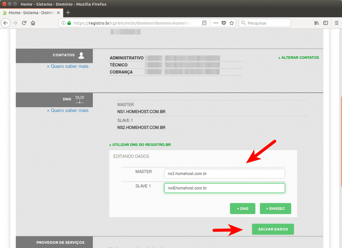Bookmark this page with the star
The image size is (342, 248).
pos(232,23)
